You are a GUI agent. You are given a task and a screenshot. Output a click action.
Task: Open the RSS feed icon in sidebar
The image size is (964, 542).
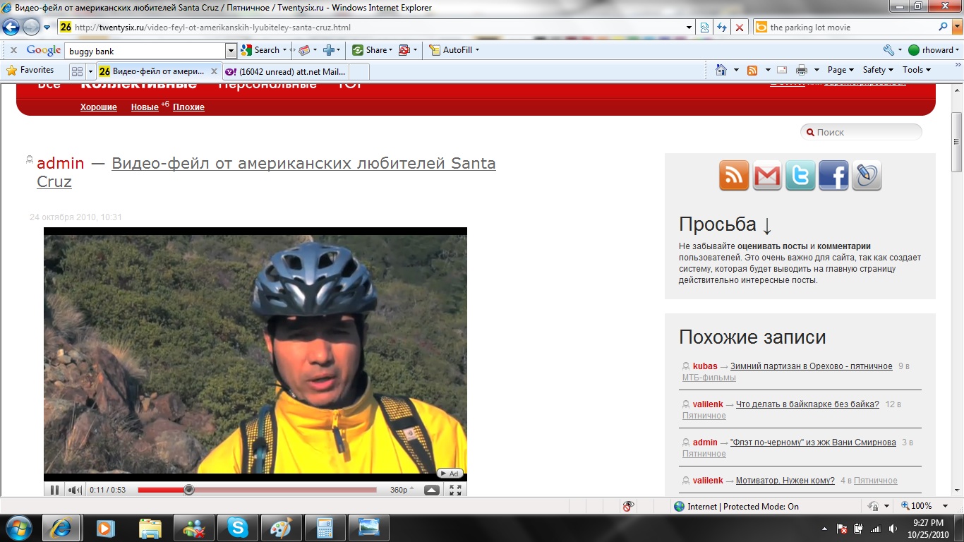734,175
